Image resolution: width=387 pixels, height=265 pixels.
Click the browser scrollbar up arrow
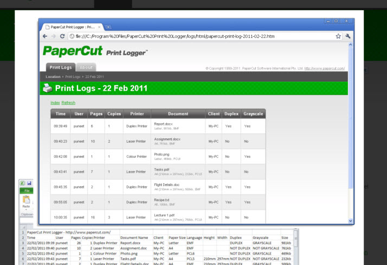(x=350, y=45)
